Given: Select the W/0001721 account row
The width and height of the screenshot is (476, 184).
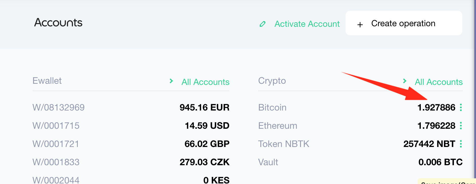Looking at the screenshot, I should point(131,144).
